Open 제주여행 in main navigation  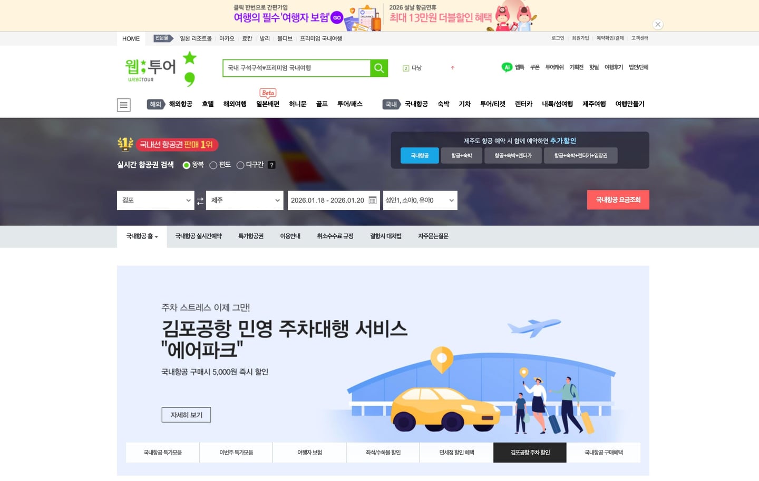coord(594,104)
